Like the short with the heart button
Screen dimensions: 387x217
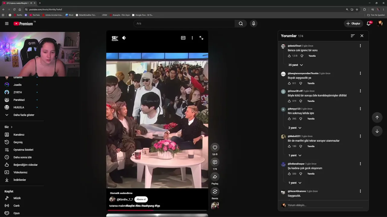pyautogui.click(x=215, y=147)
